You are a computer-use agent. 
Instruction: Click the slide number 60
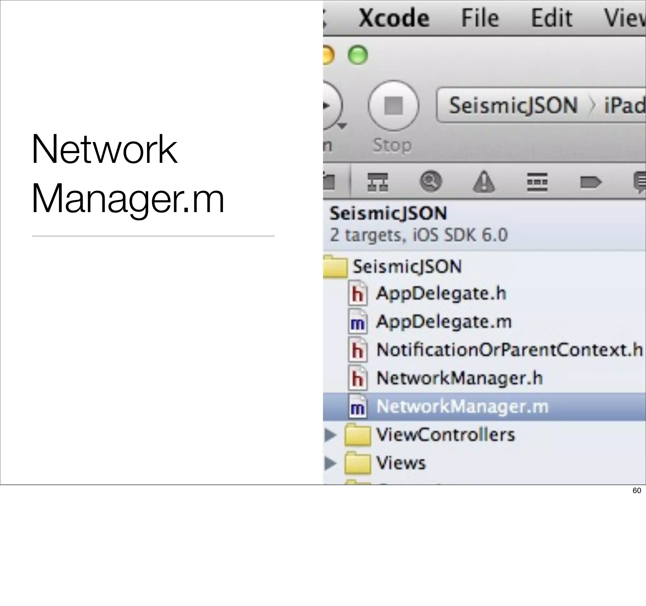pos(637,490)
